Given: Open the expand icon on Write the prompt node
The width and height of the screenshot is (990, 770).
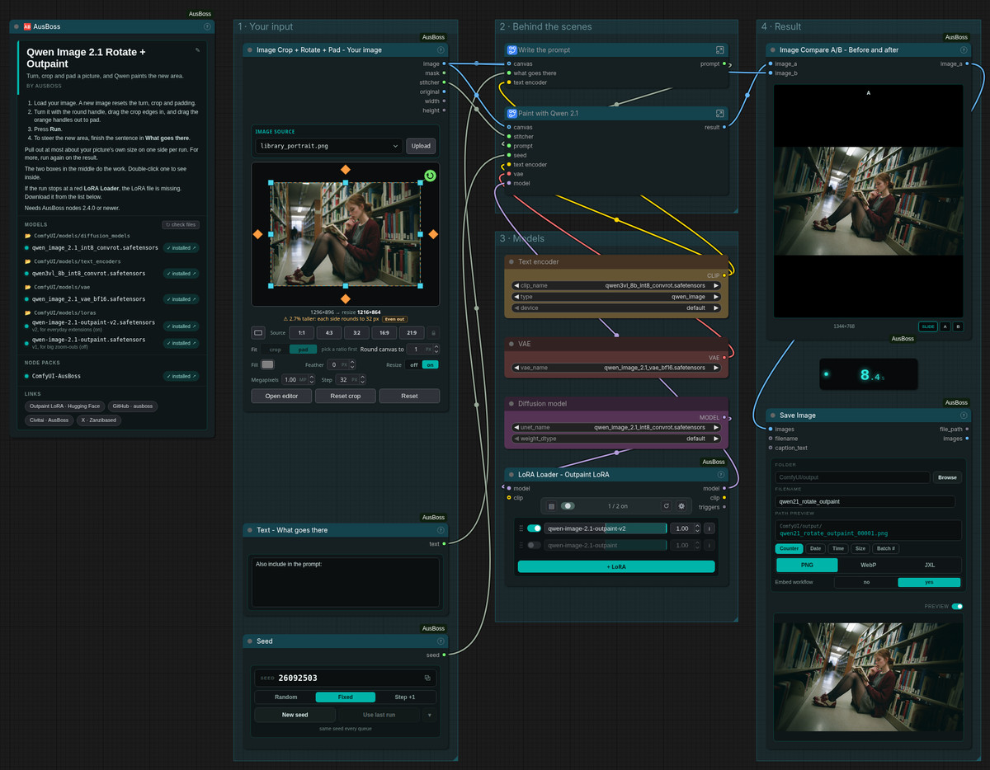Looking at the screenshot, I should pyautogui.click(x=720, y=50).
